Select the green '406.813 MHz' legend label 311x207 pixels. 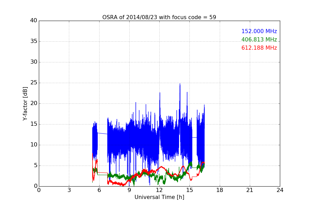pyautogui.click(x=259, y=40)
